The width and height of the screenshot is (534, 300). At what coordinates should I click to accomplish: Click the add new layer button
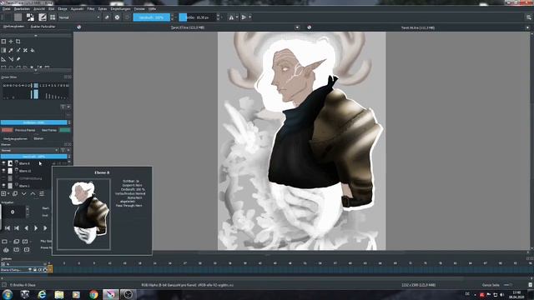coord(3,193)
